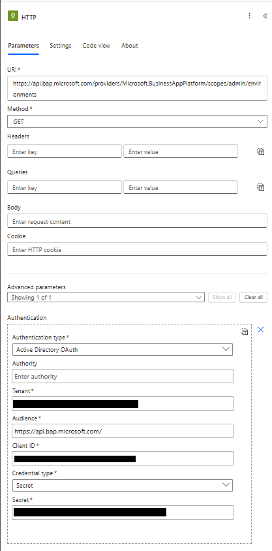Switch Headers to text mode icon
This screenshot has width=272, height=551.
pyautogui.click(x=260, y=151)
